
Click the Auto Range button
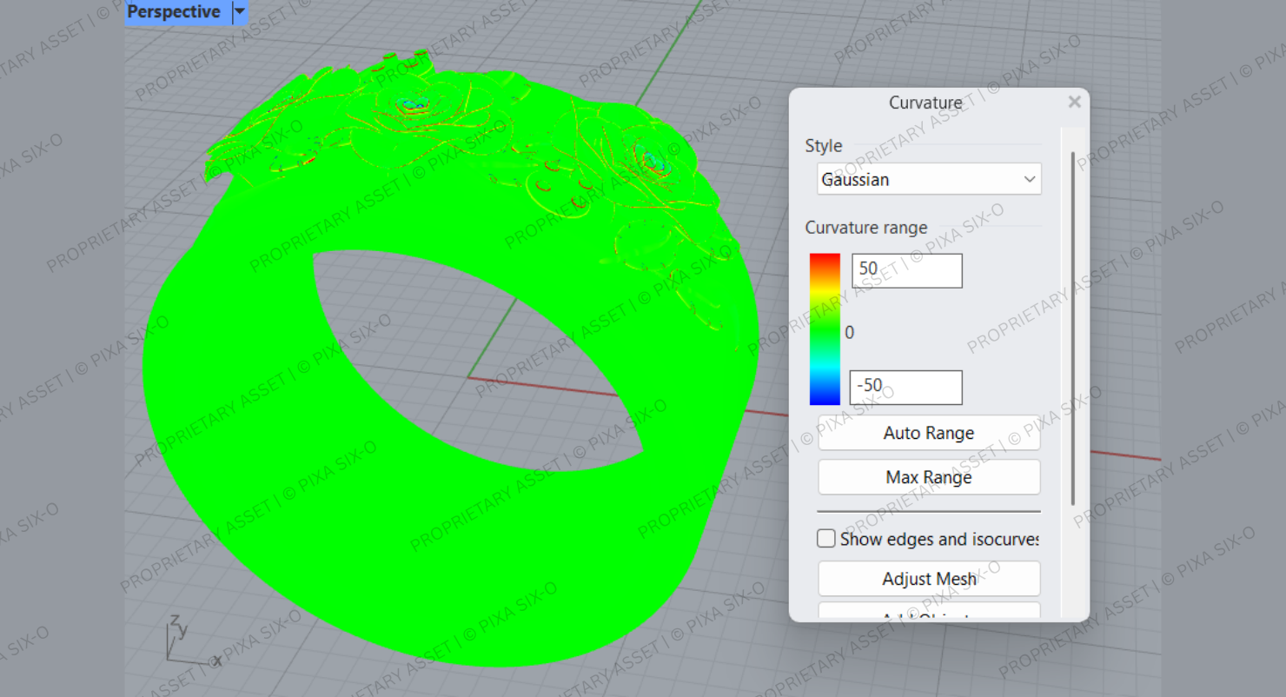tap(929, 433)
